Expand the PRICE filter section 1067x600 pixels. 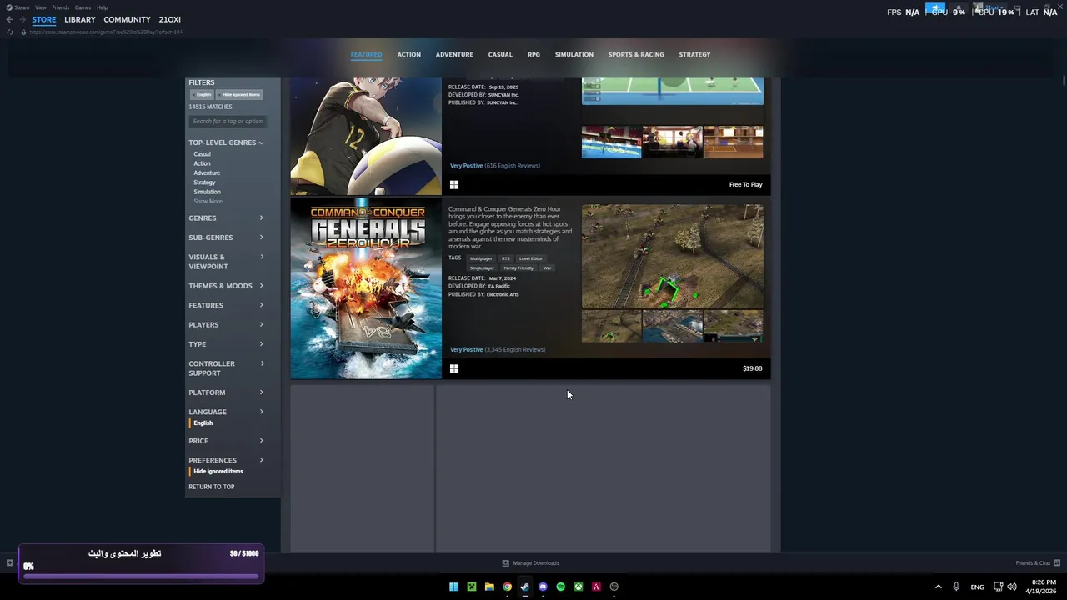(x=226, y=441)
